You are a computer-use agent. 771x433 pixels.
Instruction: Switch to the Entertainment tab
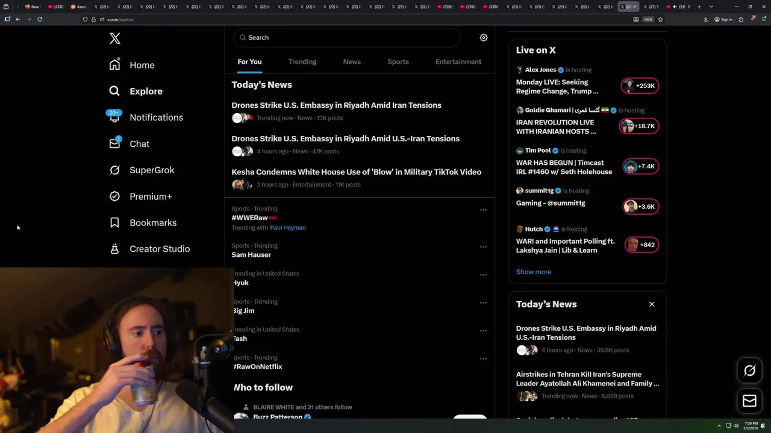pos(458,61)
